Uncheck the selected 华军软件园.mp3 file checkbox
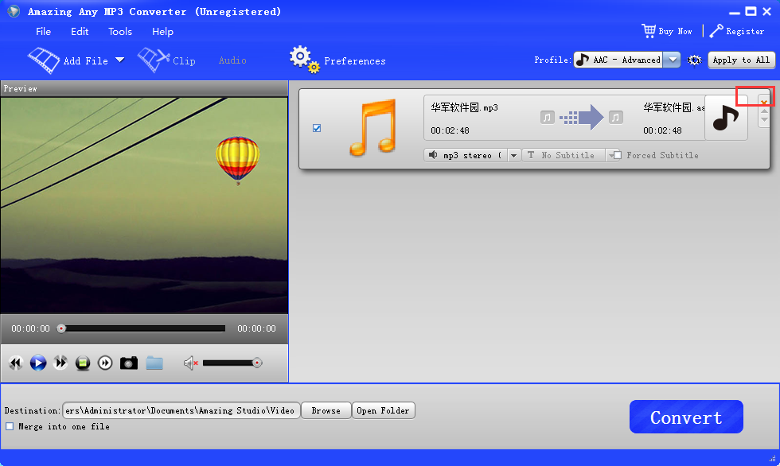This screenshot has width=780, height=466. (x=317, y=127)
